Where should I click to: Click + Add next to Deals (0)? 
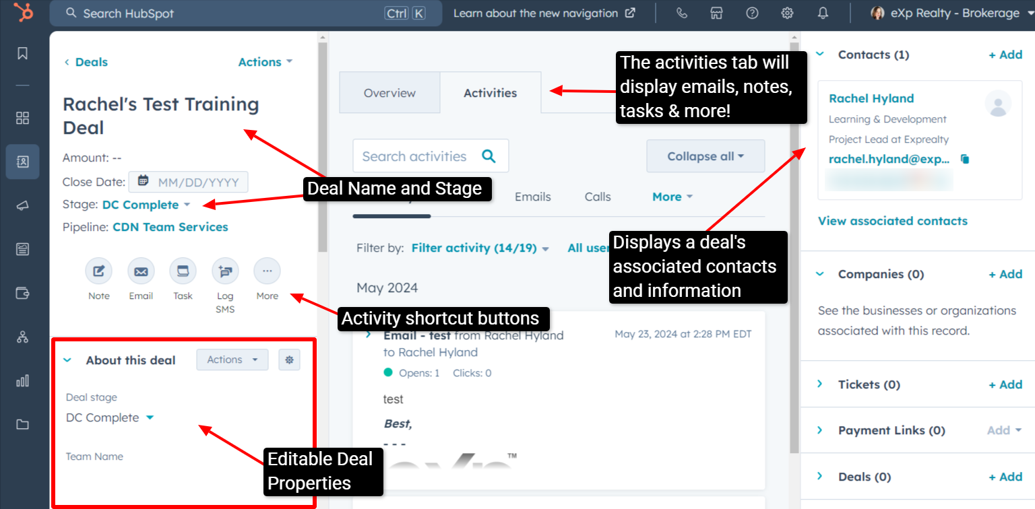click(1005, 477)
